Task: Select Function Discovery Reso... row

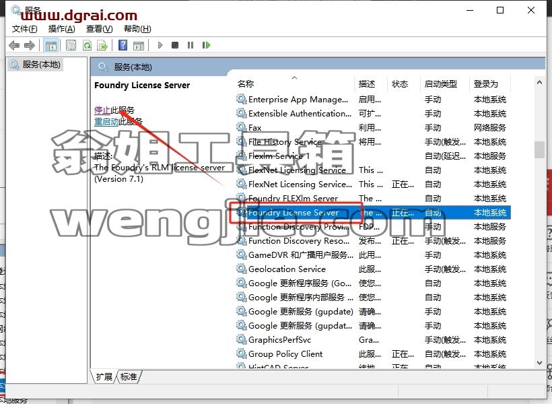Action: [373, 240]
